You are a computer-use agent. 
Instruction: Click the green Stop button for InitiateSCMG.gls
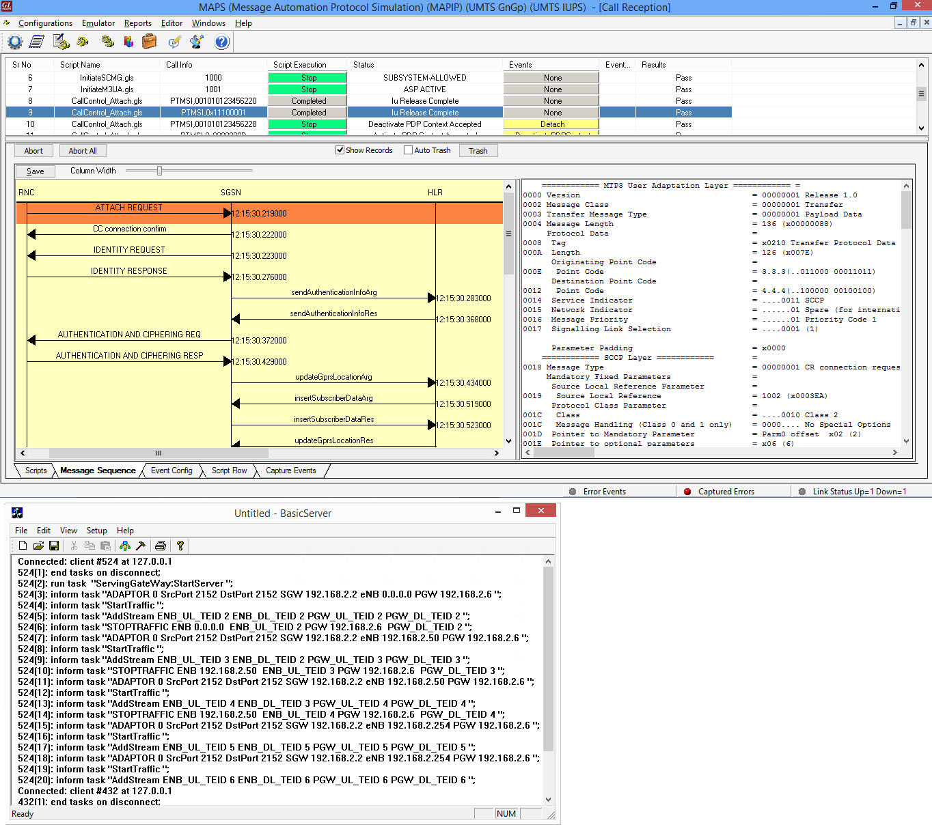tap(308, 78)
